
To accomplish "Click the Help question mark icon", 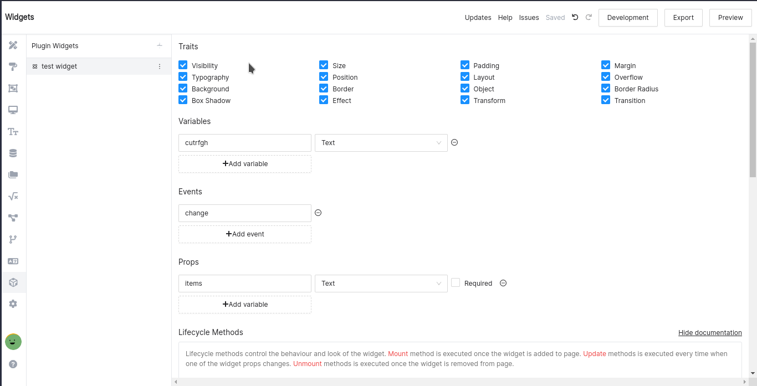I will pyautogui.click(x=13, y=364).
